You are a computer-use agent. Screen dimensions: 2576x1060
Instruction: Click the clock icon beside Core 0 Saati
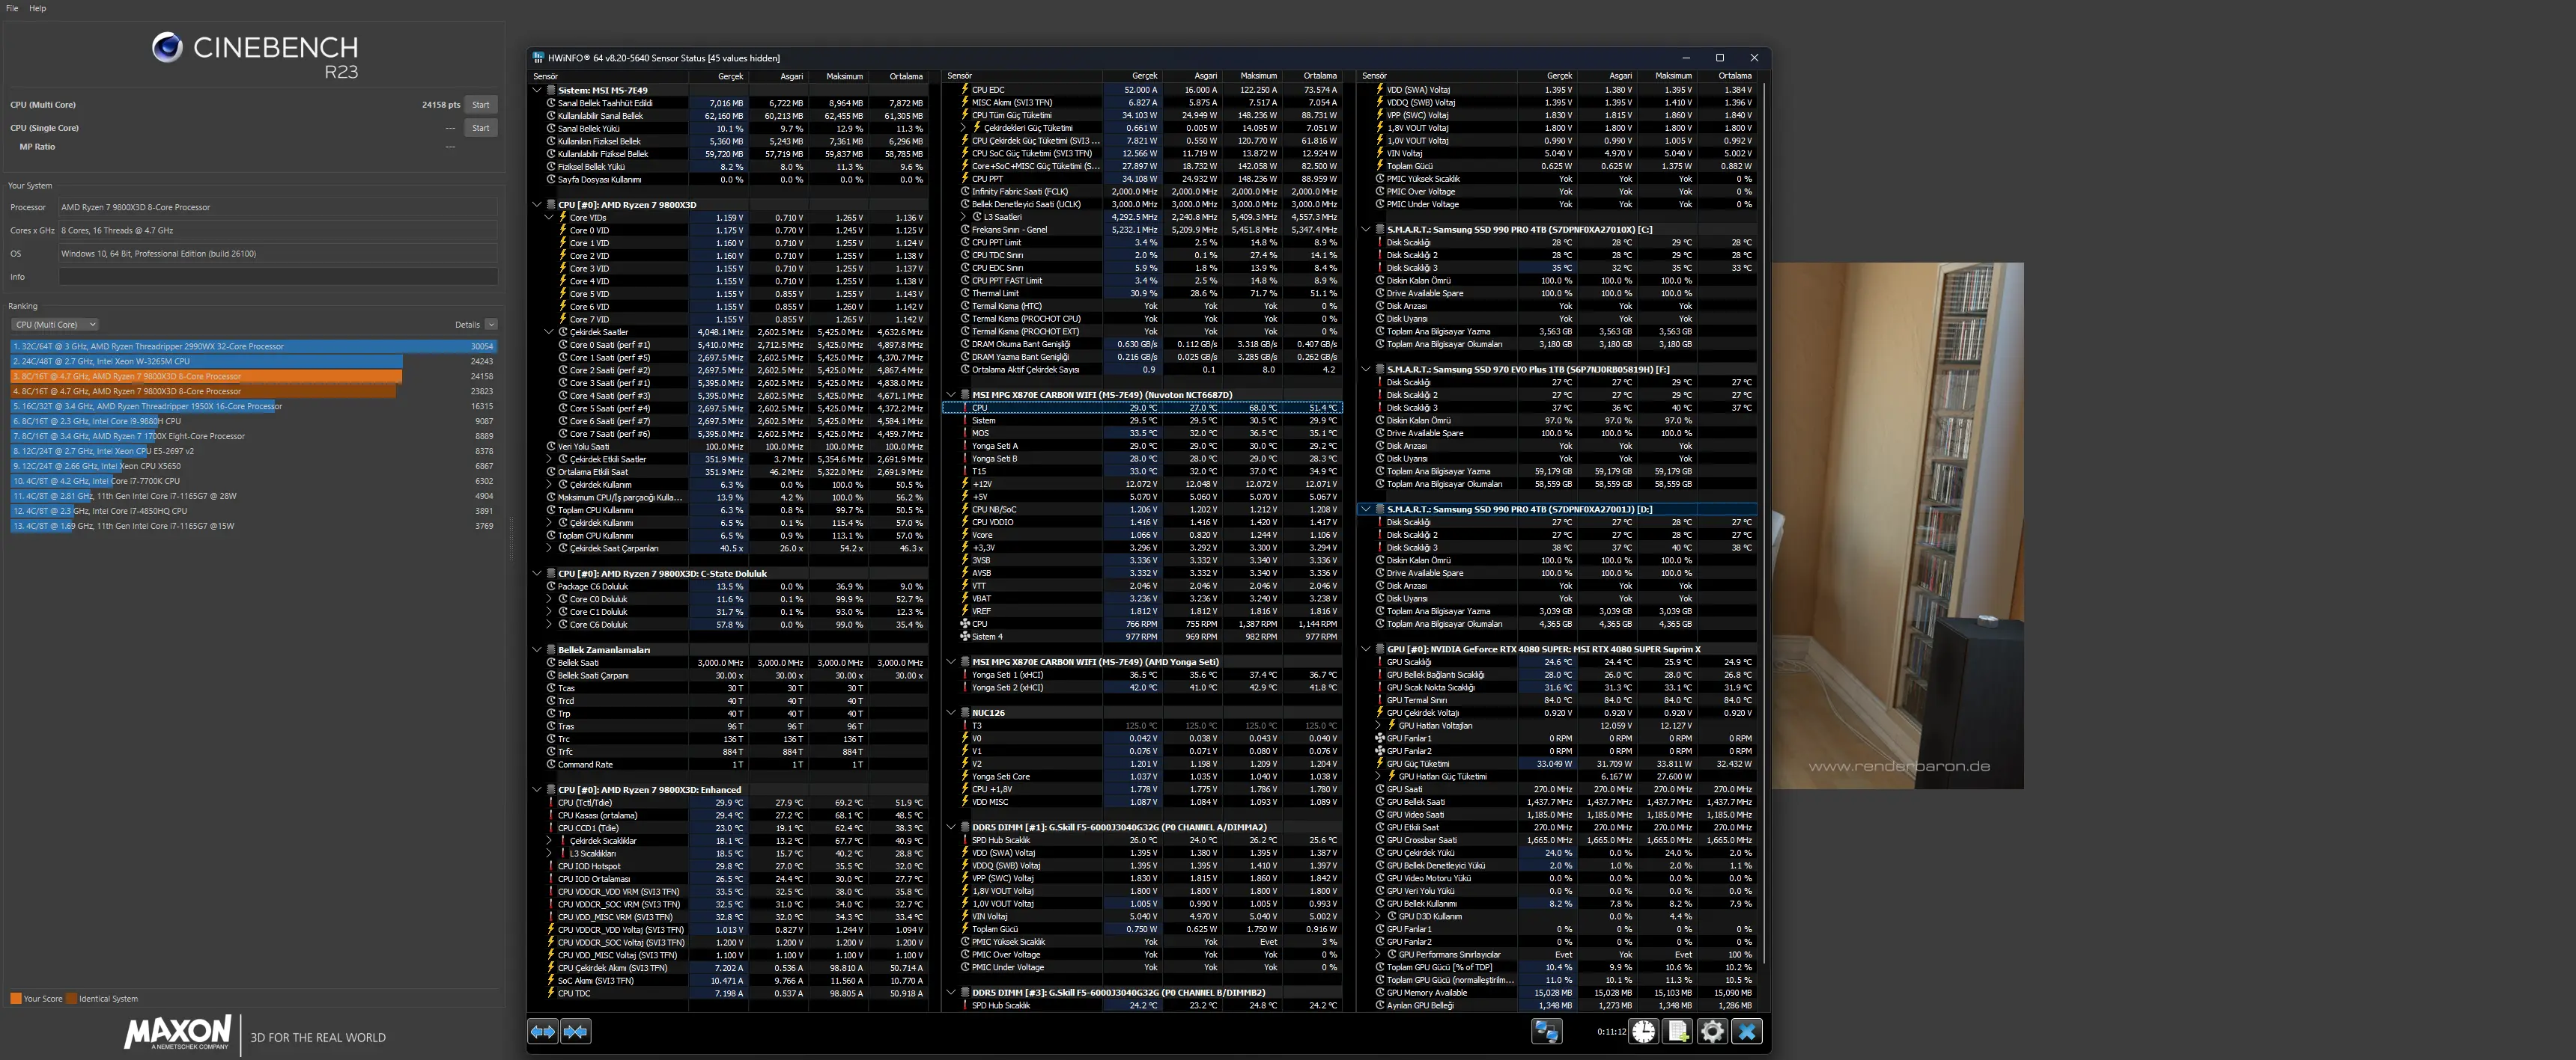[563, 345]
